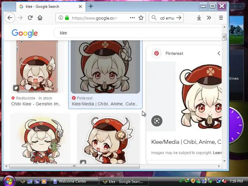This screenshot has width=248, height=186.
Task: Open the preview title 'Klee/Media | Chibi, Anime'
Action: pos(186,142)
